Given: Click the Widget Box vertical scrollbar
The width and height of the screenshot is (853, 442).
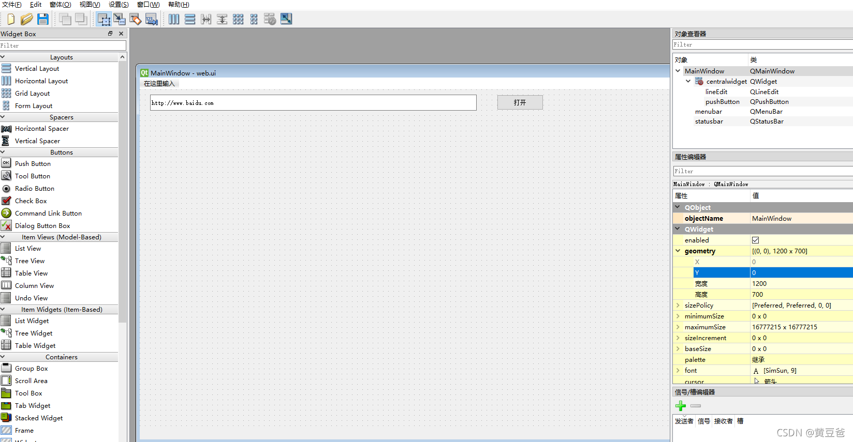Looking at the screenshot, I should 122,191.
